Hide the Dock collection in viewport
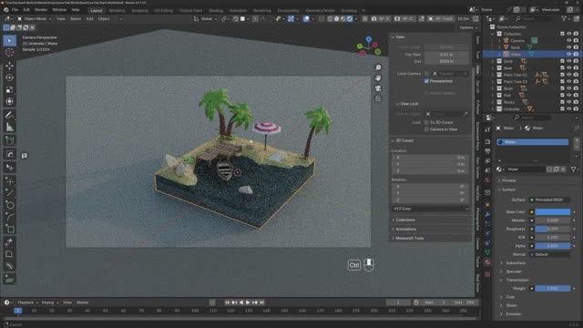583x328 pixels. [568, 61]
